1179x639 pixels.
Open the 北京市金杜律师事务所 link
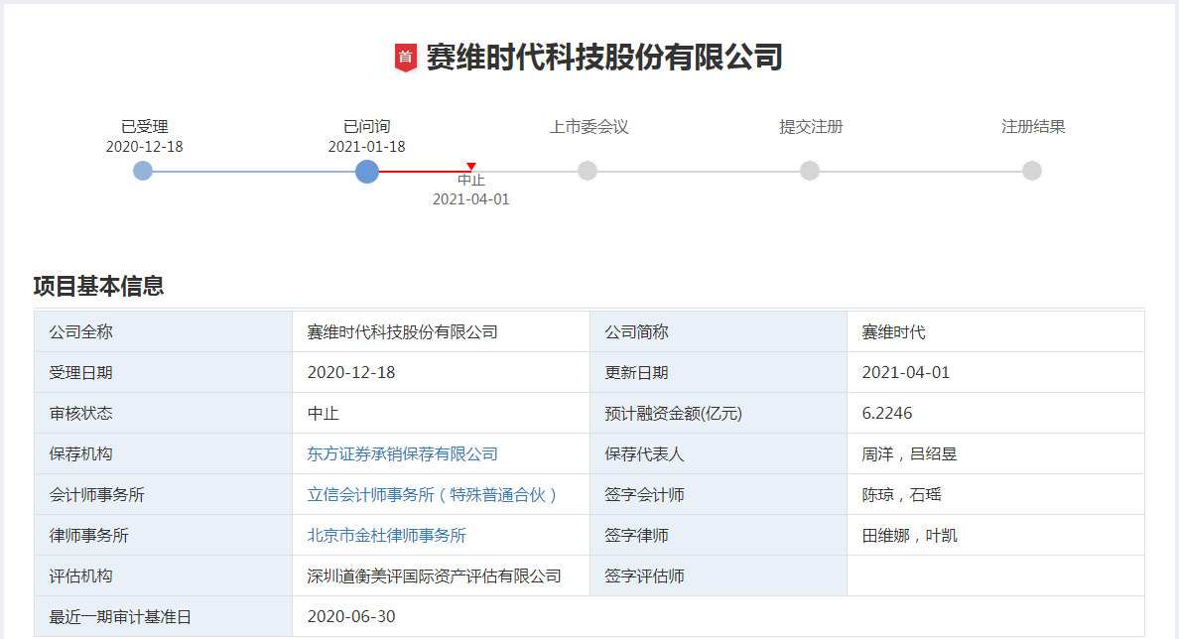(386, 536)
